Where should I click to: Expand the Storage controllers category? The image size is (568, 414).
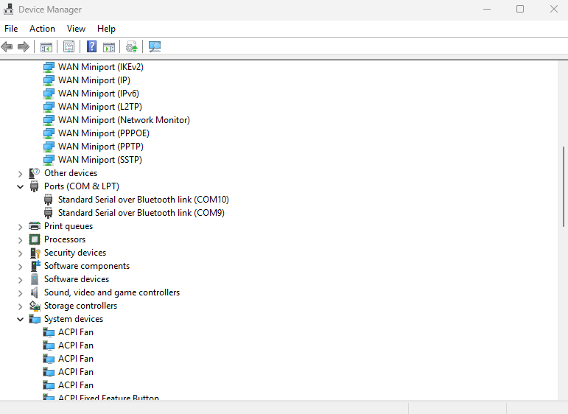[21, 306]
